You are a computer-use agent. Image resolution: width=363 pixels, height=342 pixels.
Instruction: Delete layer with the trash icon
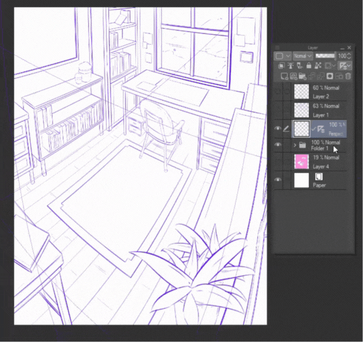(348, 76)
